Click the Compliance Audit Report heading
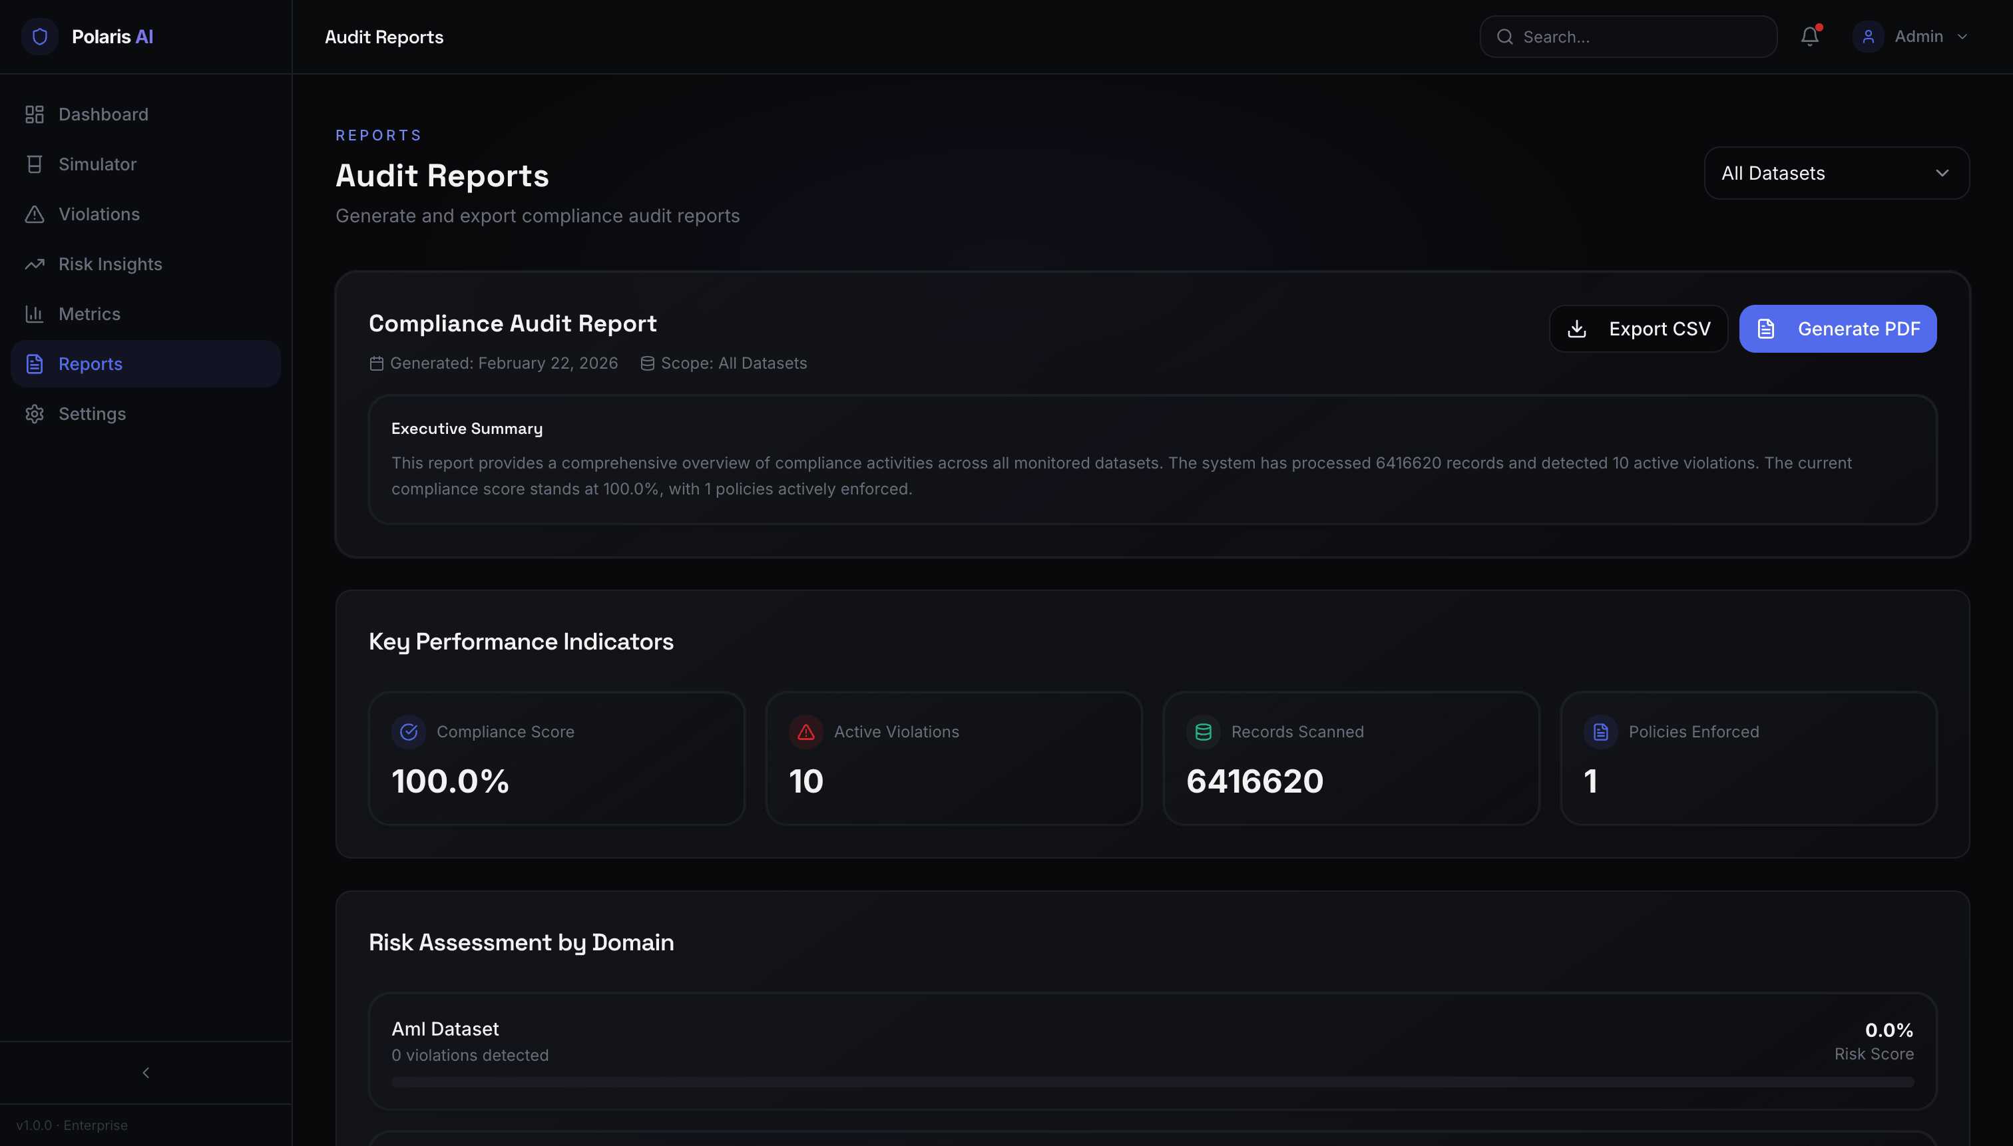The image size is (2013, 1146). (513, 323)
